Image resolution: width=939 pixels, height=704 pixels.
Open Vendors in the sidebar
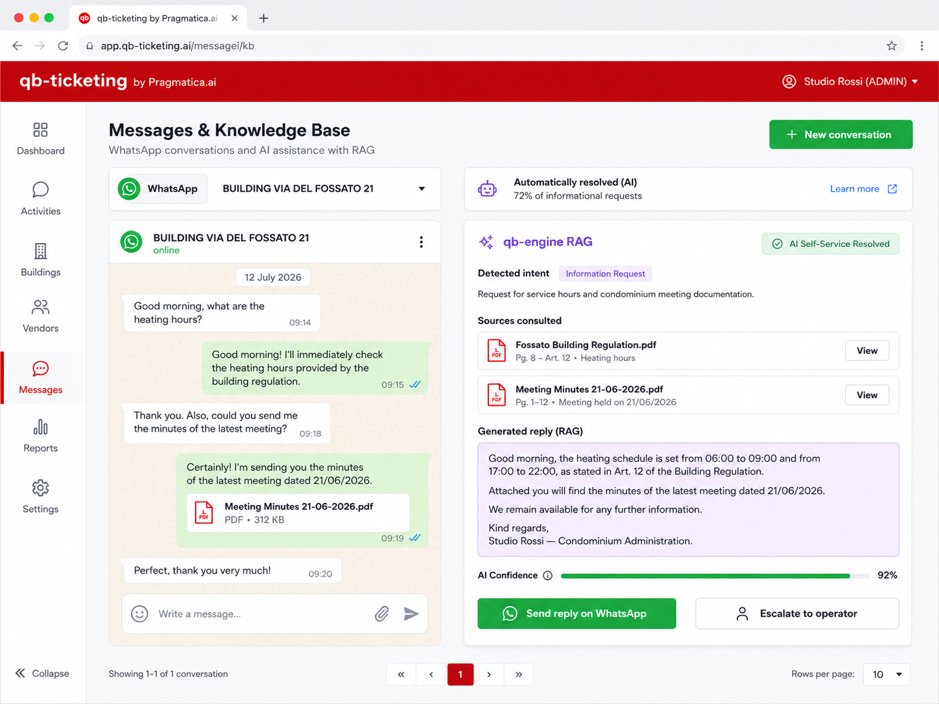tap(40, 316)
